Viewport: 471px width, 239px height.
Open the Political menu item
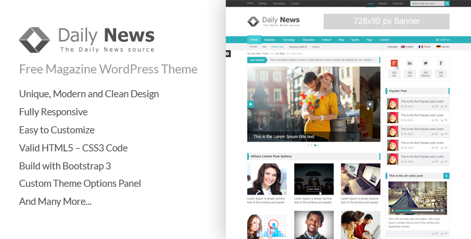click(326, 40)
